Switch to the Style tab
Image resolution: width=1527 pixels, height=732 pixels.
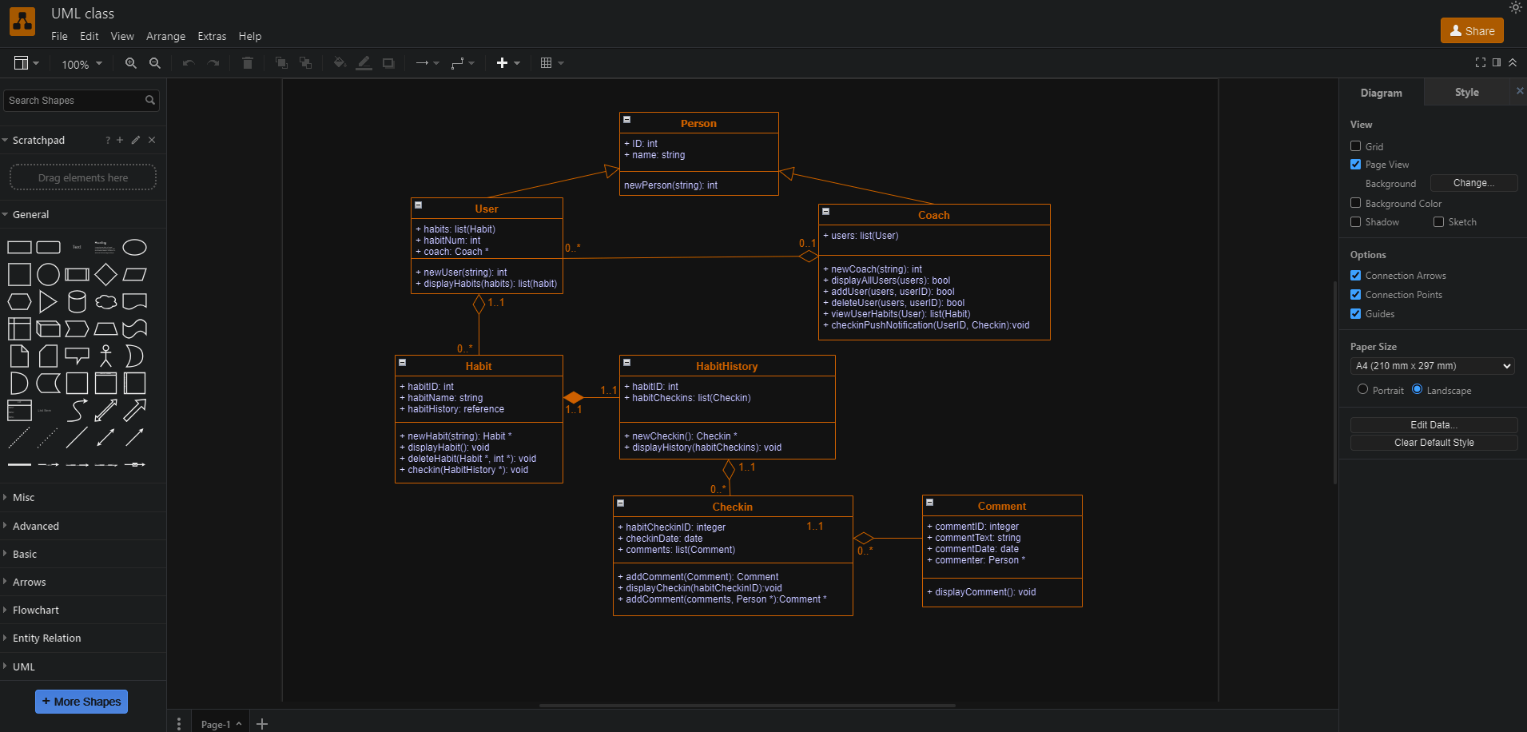click(1466, 93)
